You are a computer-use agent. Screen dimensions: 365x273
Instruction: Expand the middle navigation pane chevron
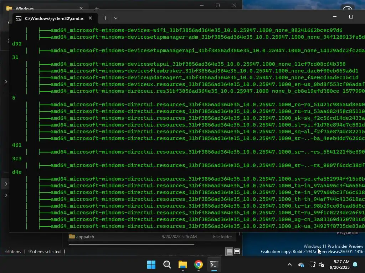pyautogui.click(x=6, y=184)
